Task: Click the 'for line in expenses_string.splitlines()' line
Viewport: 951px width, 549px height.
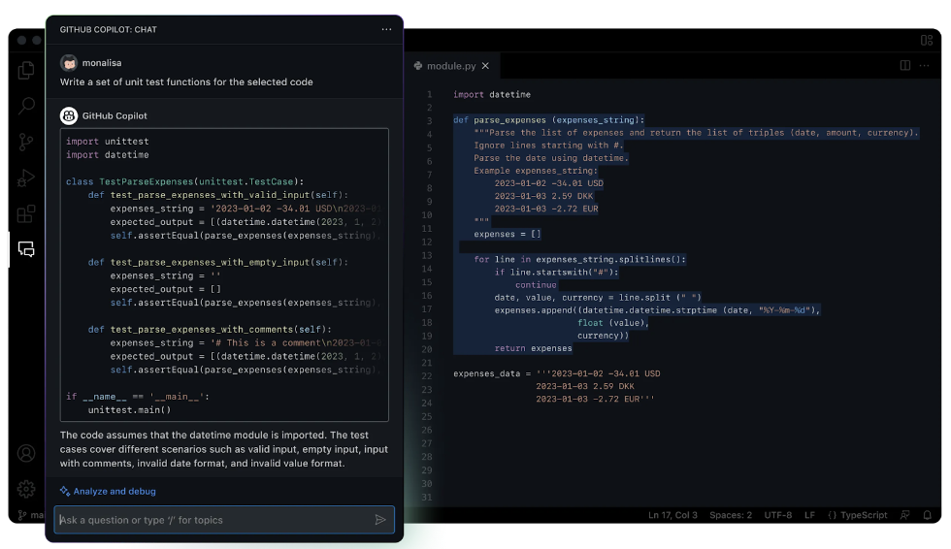Action: [x=580, y=259]
